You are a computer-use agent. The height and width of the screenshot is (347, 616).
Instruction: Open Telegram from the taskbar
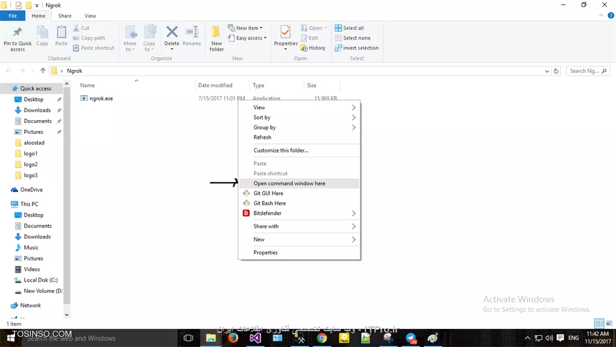pos(411,338)
